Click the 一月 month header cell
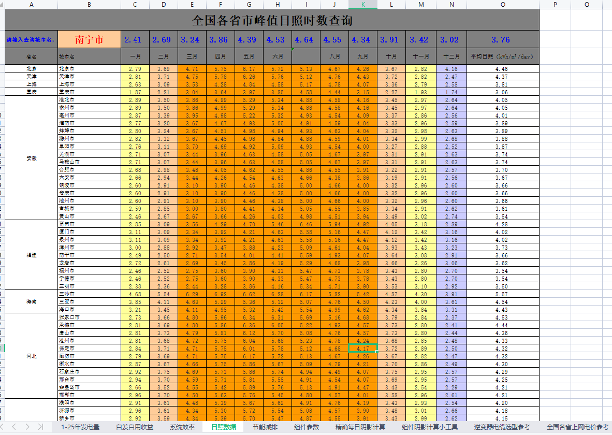The image size is (612, 435). [135, 56]
